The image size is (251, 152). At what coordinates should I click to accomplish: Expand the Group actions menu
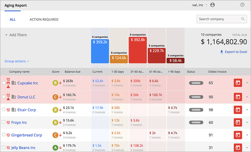point(17,61)
